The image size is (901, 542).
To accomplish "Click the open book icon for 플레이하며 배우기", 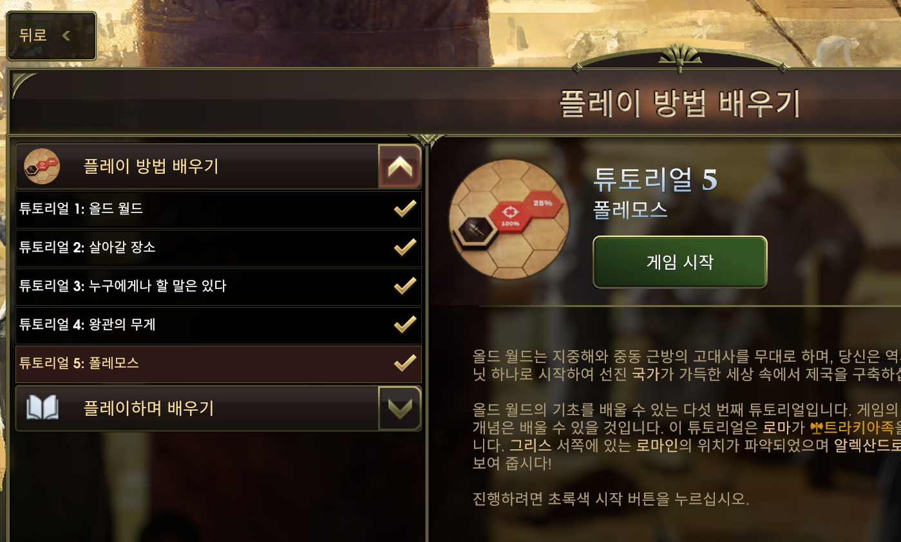I will (x=43, y=408).
